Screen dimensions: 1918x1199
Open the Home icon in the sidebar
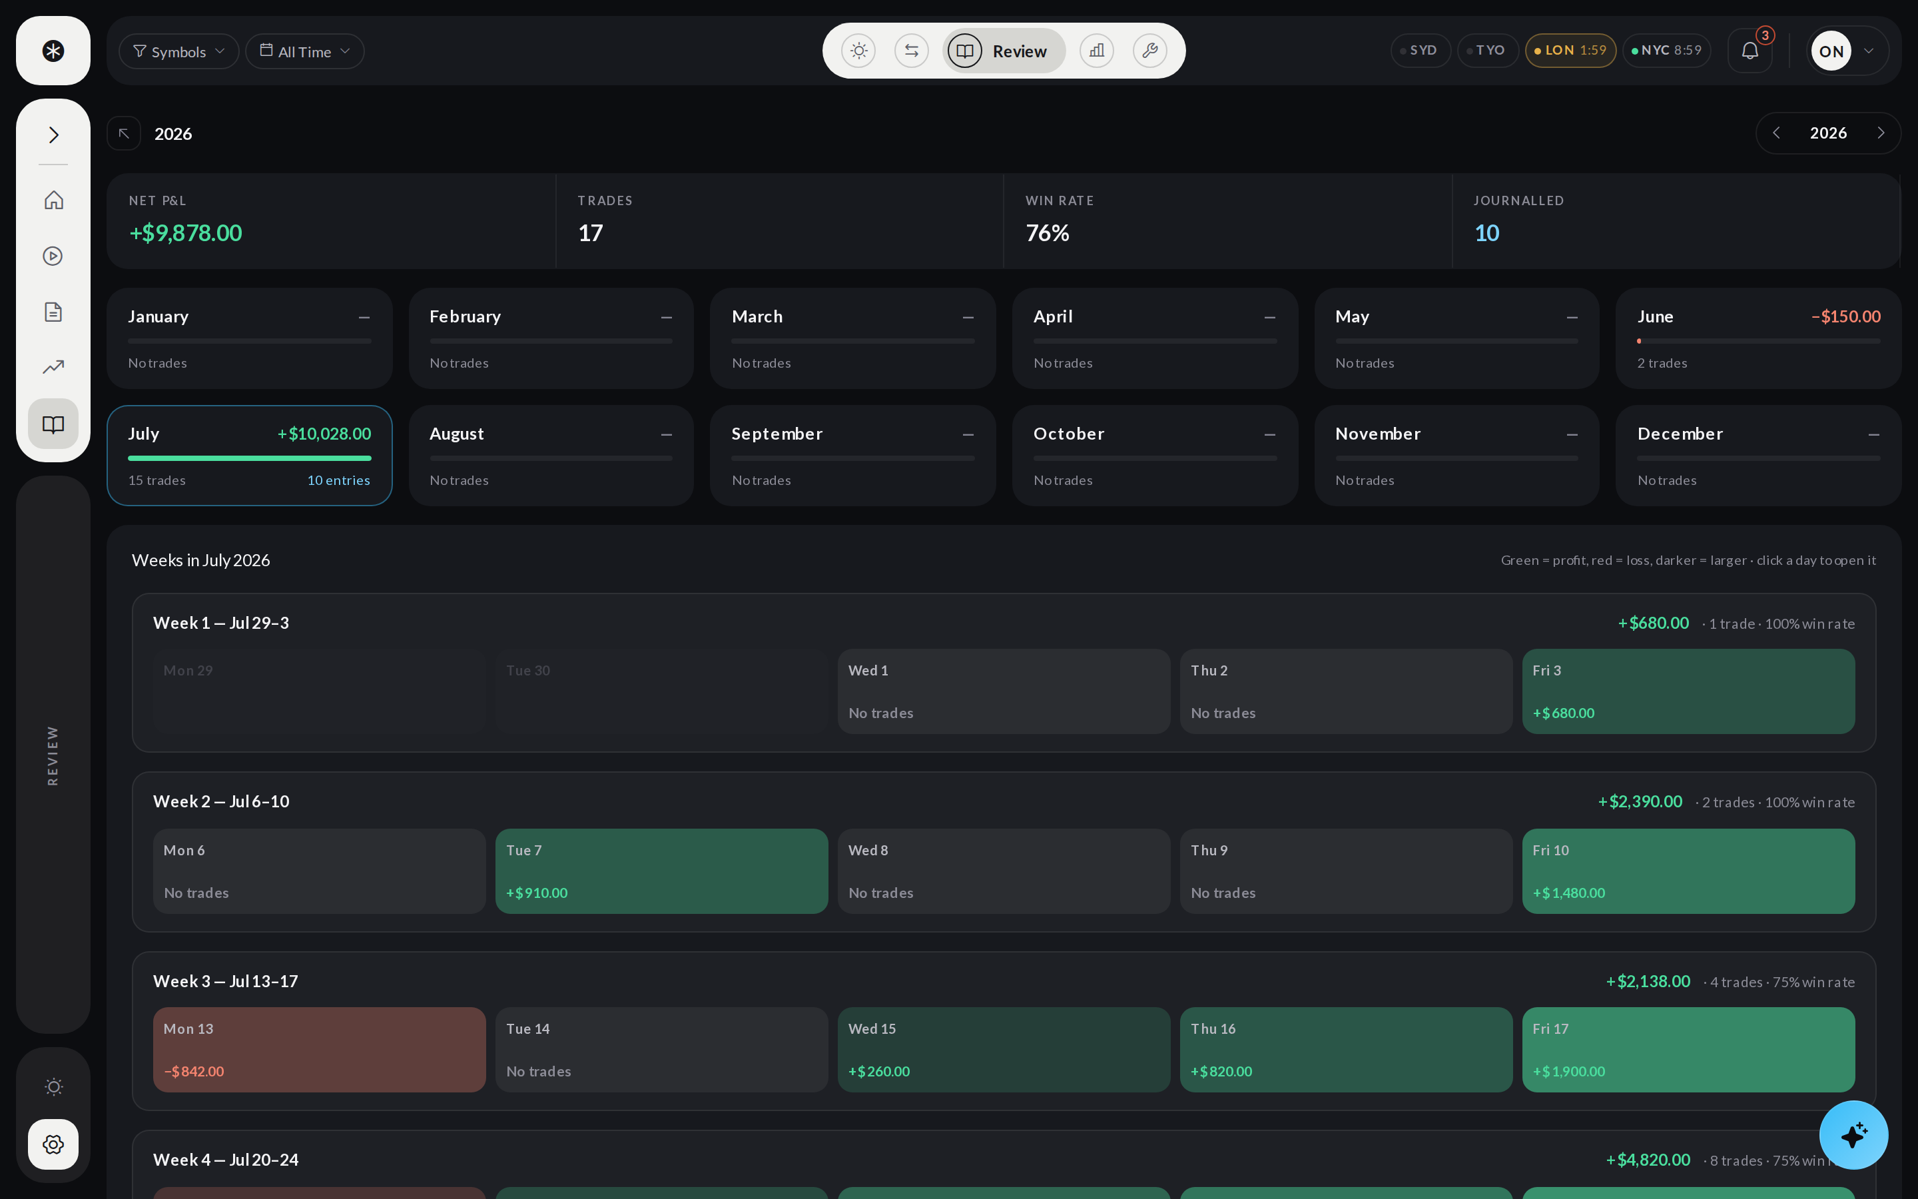click(x=53, y=200)
